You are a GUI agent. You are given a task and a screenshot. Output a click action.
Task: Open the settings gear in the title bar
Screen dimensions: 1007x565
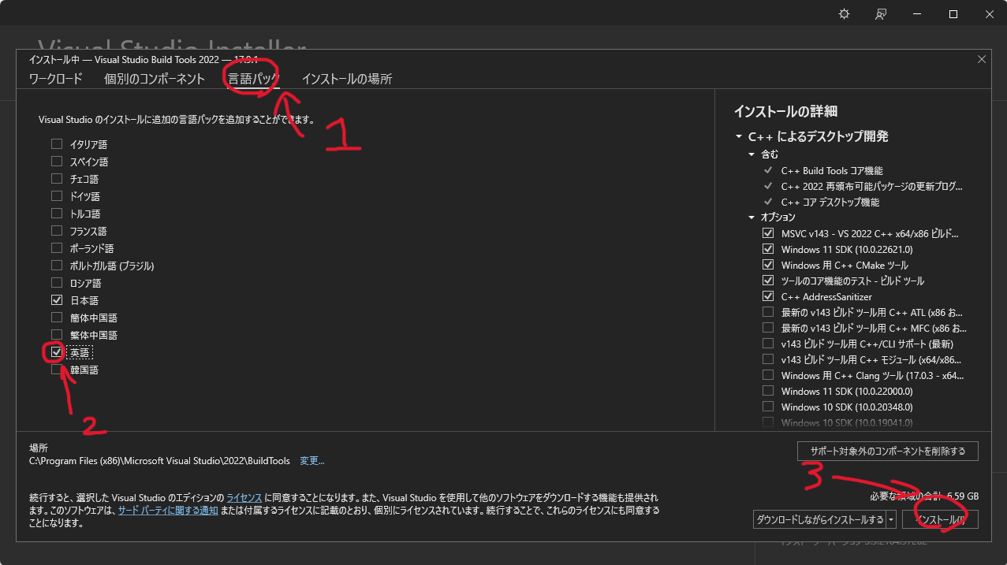[x=843, y=13]
